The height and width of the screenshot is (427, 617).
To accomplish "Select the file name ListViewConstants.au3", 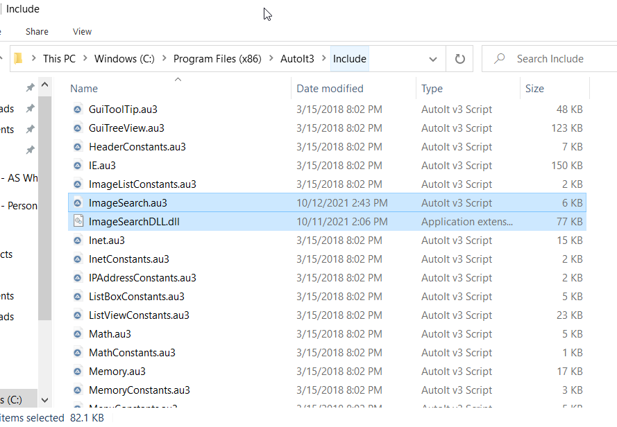I will tap(139, 315).
